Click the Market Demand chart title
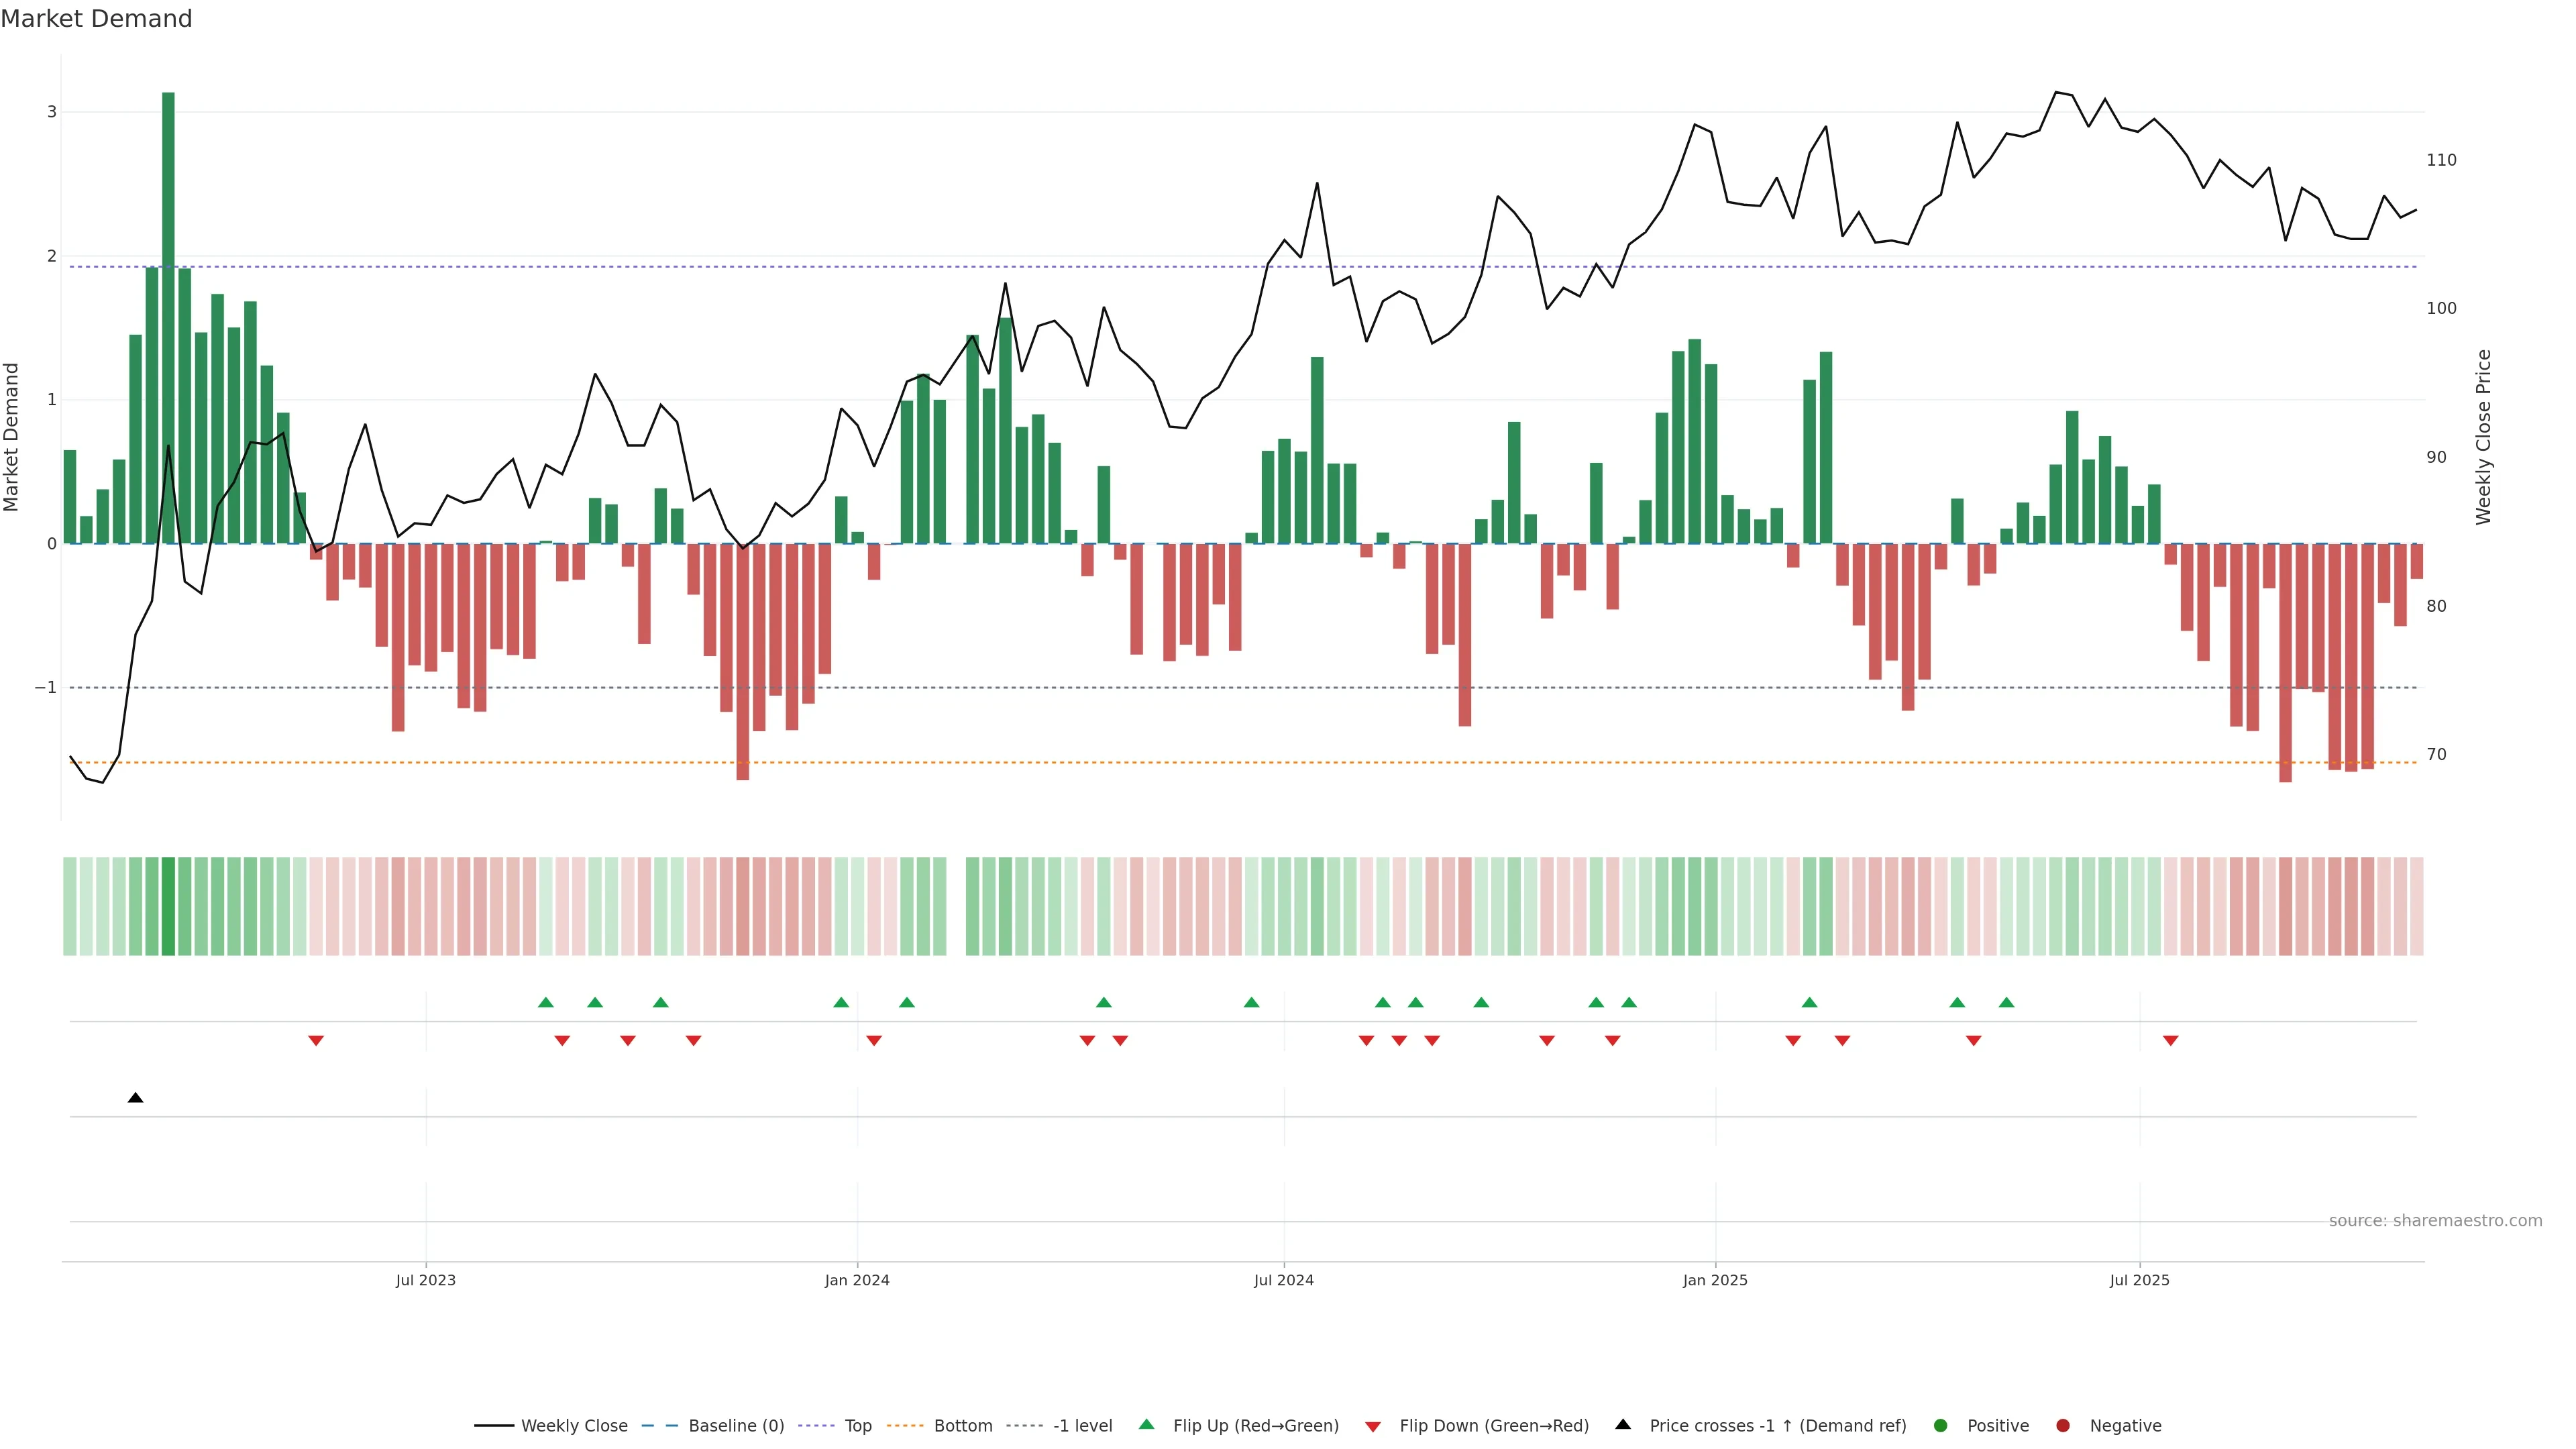The width and height of the screenshot is (2576, 1449). click(96, 19)
